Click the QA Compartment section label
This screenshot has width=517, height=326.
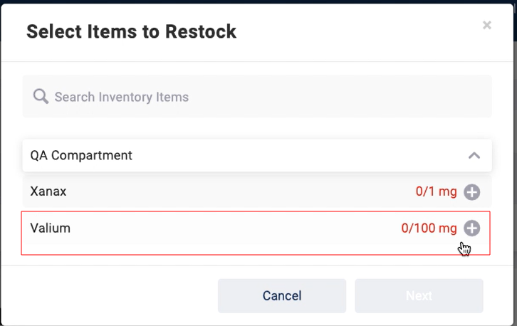point(81,155)
